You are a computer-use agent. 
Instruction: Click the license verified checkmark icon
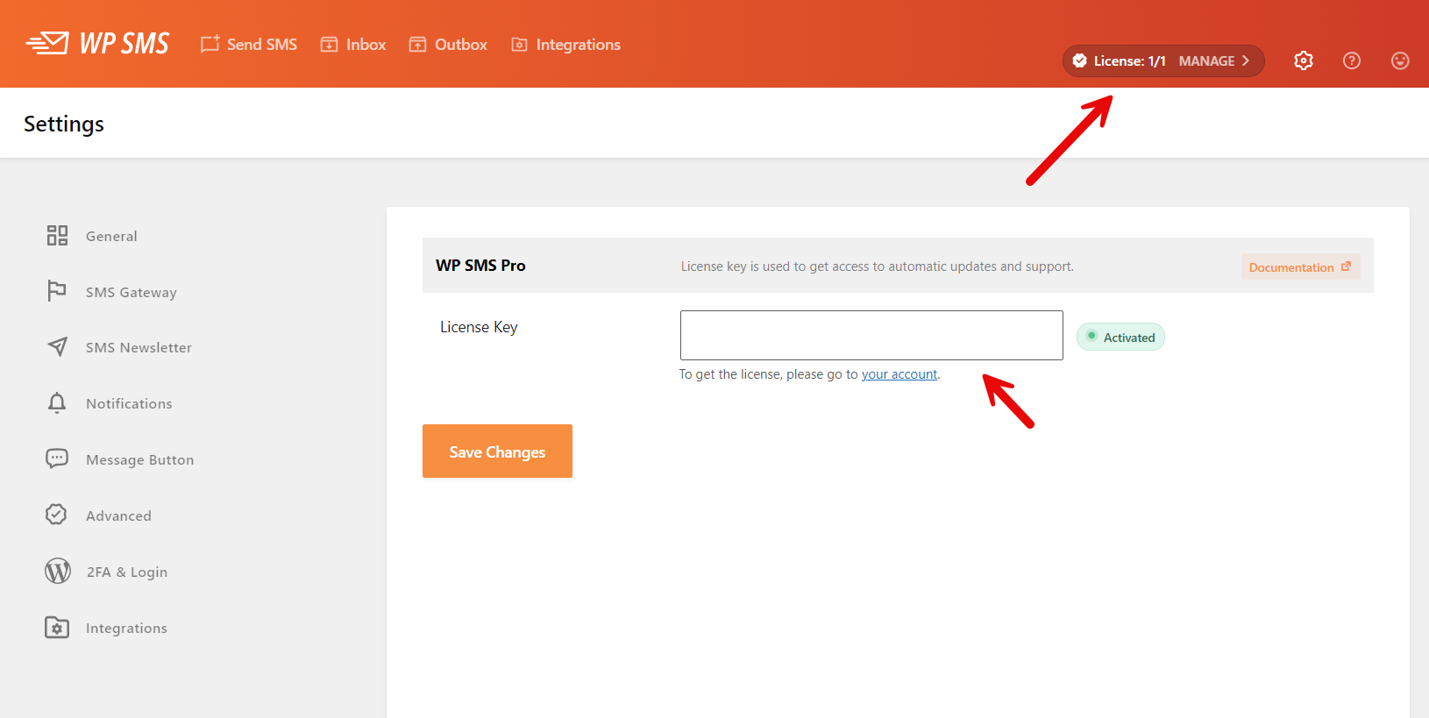click(1080, 61)
